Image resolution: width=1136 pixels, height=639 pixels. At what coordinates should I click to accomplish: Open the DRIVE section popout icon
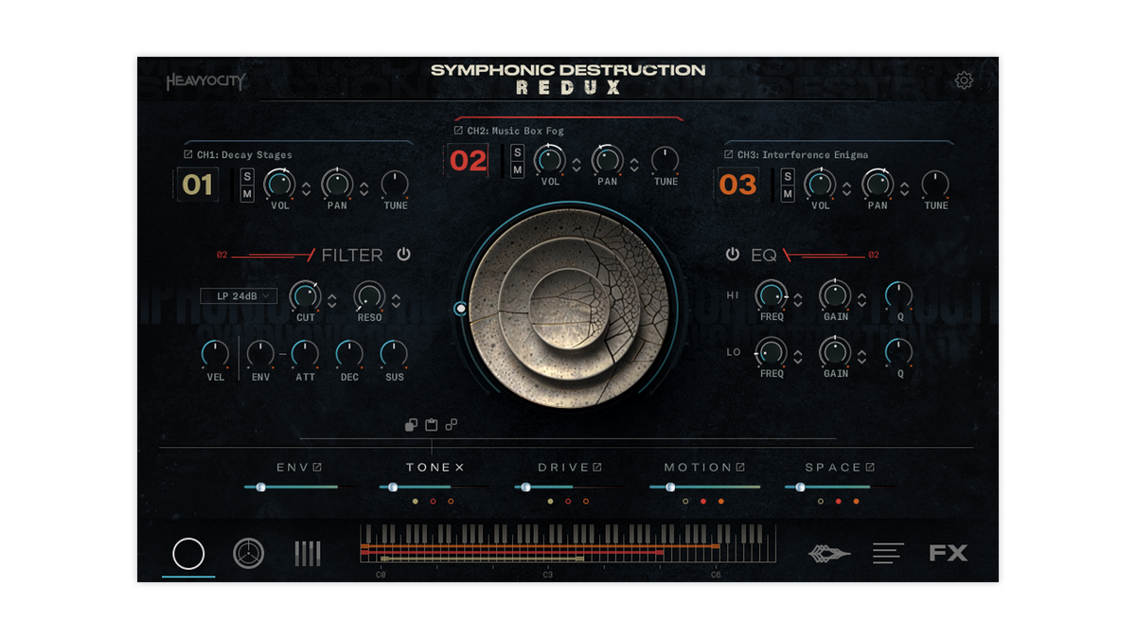click(597, 467)
